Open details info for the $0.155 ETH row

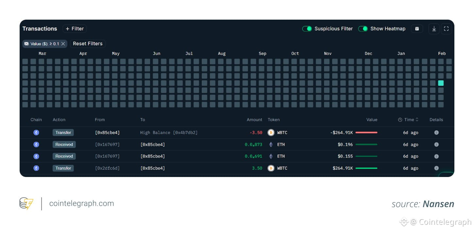[x=436, y=156]
